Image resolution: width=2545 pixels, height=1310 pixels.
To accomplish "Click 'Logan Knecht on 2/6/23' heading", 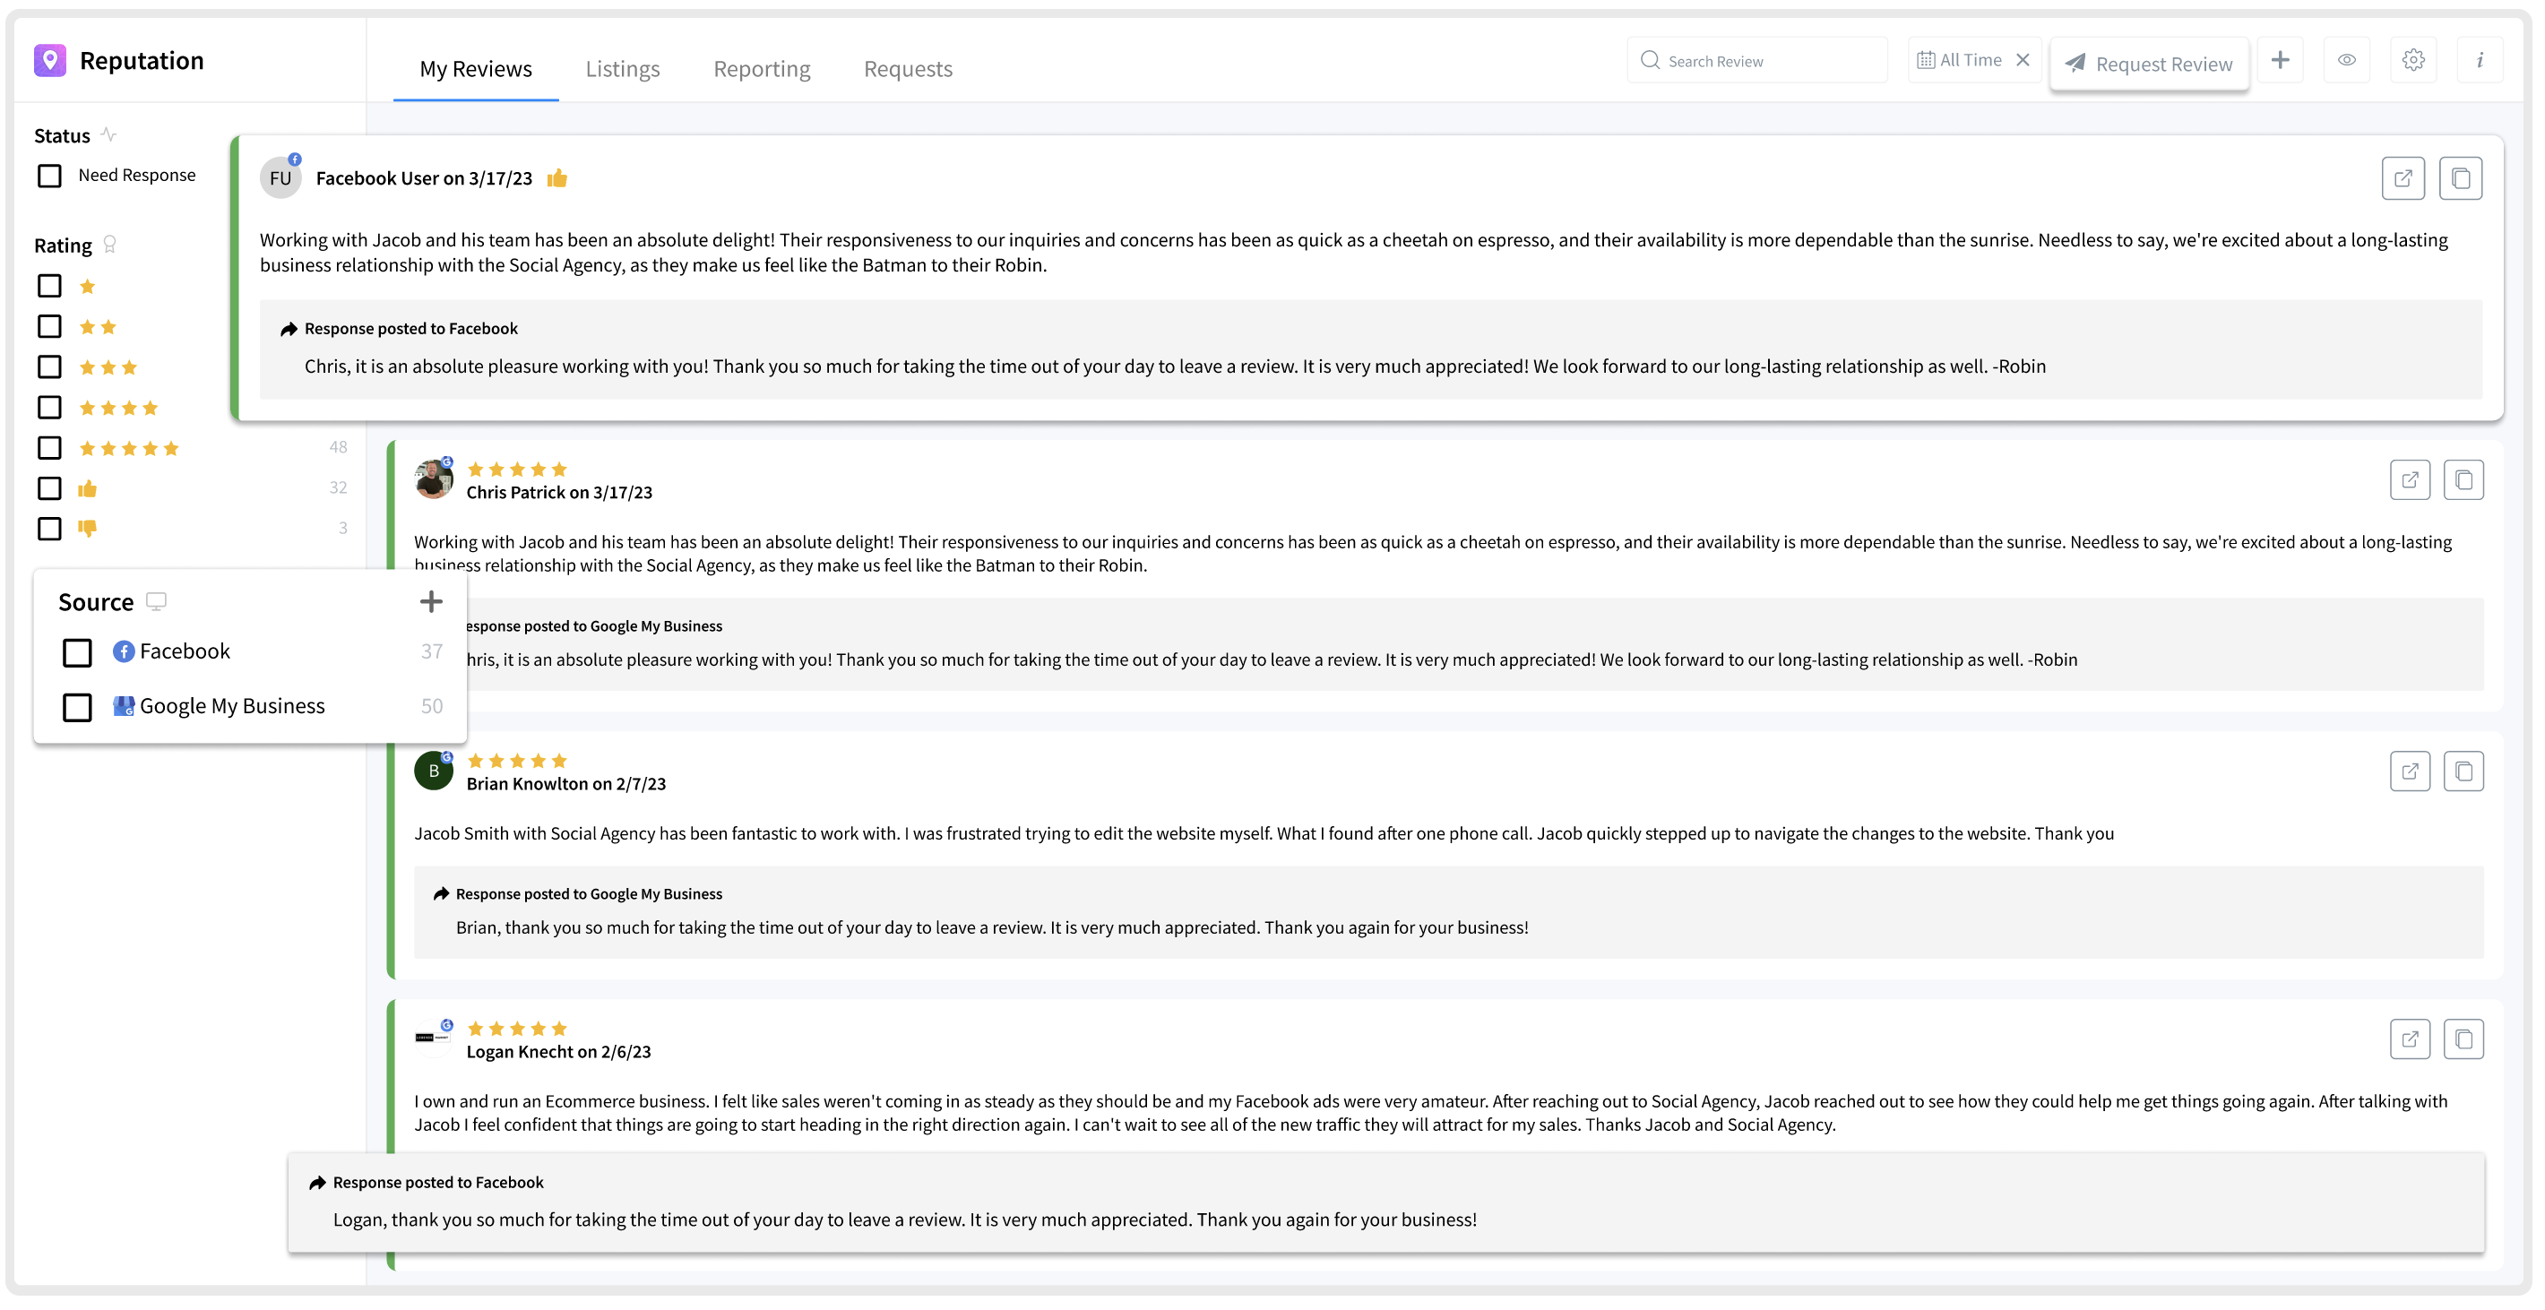I will coord(558,1052).
